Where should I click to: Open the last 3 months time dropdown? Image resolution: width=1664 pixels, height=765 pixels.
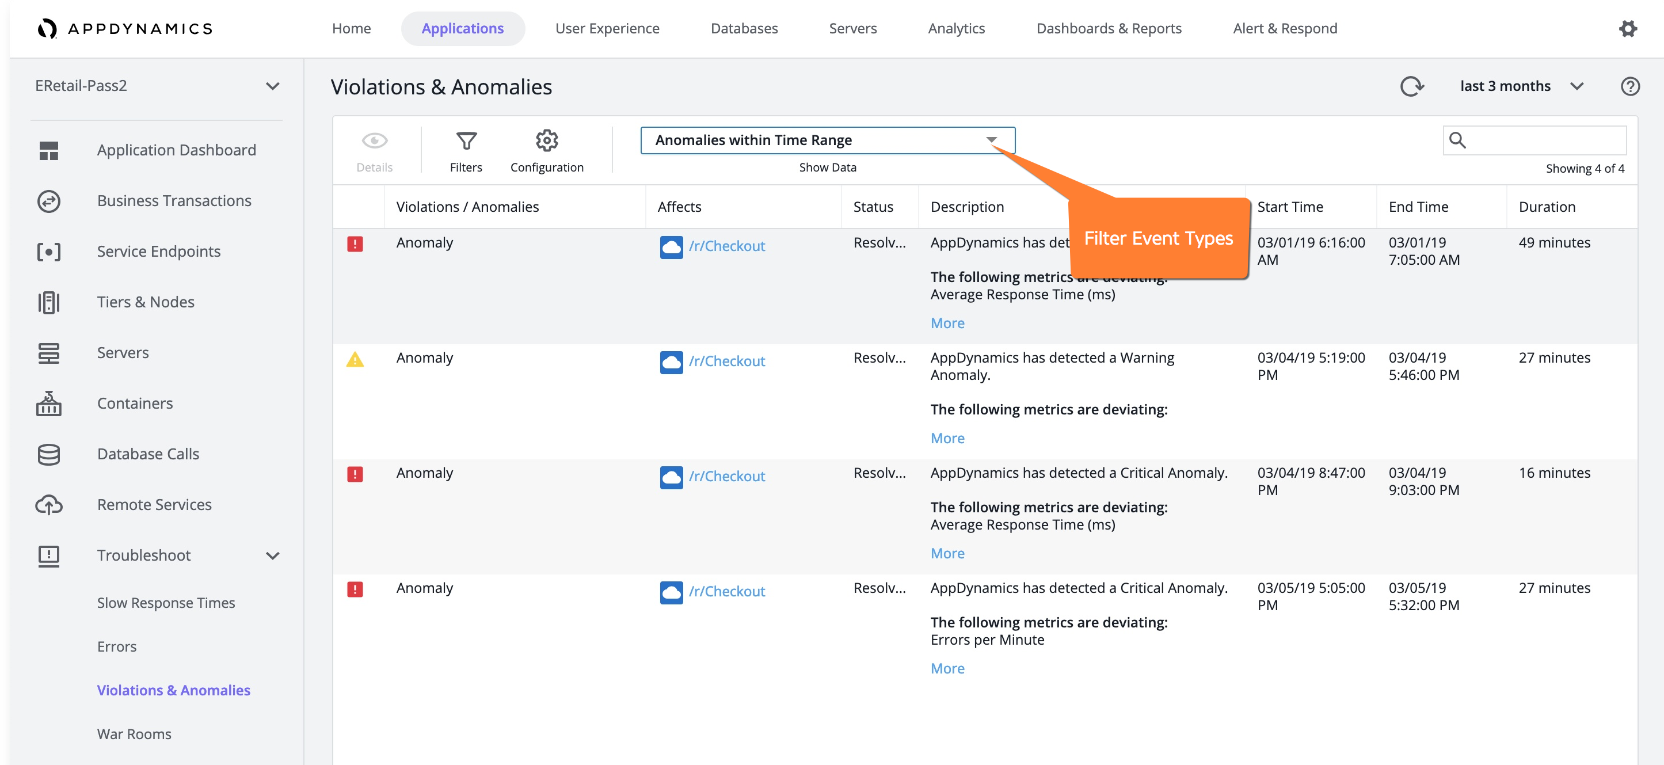pos(1521,86)
